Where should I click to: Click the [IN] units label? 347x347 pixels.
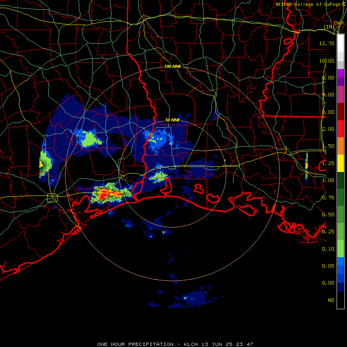point(329,27)
